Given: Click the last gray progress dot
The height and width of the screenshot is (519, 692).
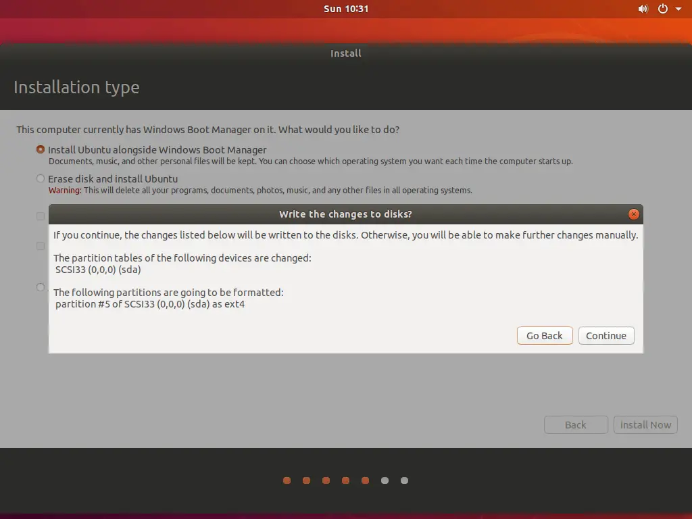Looking at the screenshot, I should tap(404, 480).
